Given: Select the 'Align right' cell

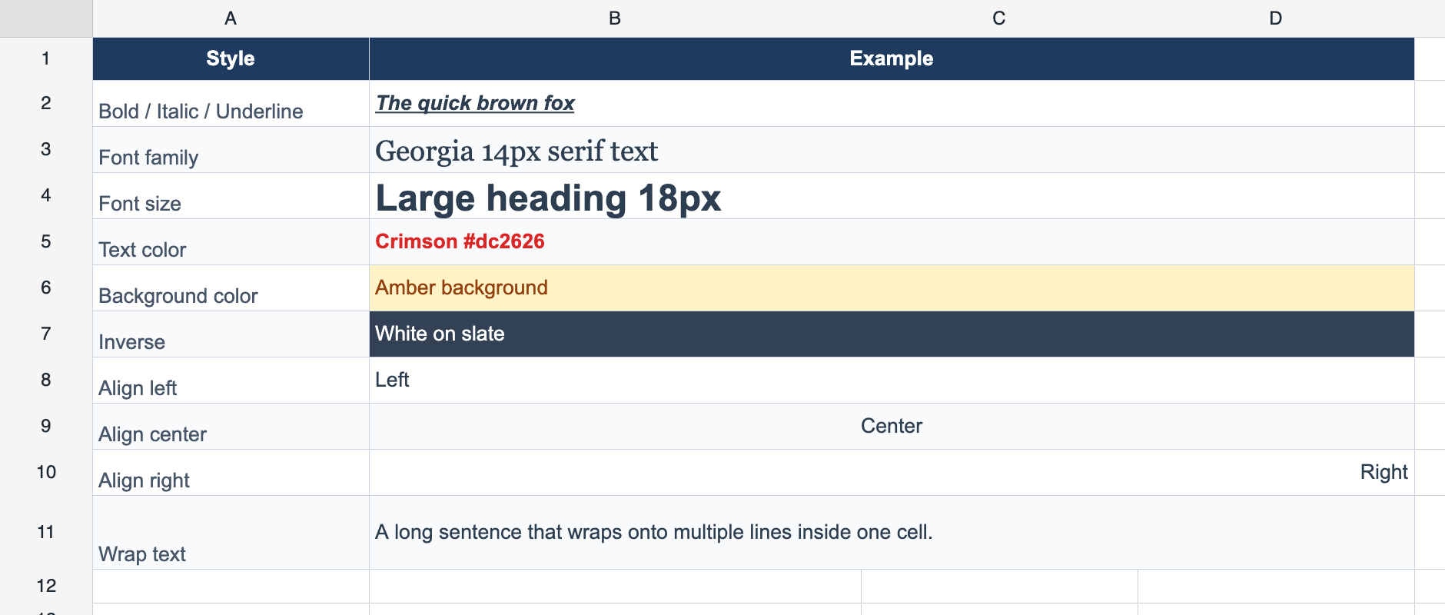Looking at the screenshot, I should pos(231,472).
